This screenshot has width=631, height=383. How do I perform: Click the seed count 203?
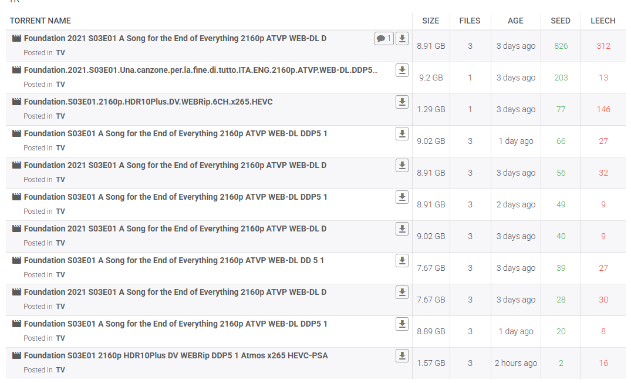561,78
